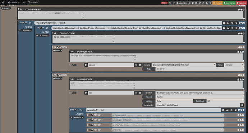Viewport: 248px width, 133px height.
Task: Click the log document icon in top toolbar
Action: tap(189, 3)
